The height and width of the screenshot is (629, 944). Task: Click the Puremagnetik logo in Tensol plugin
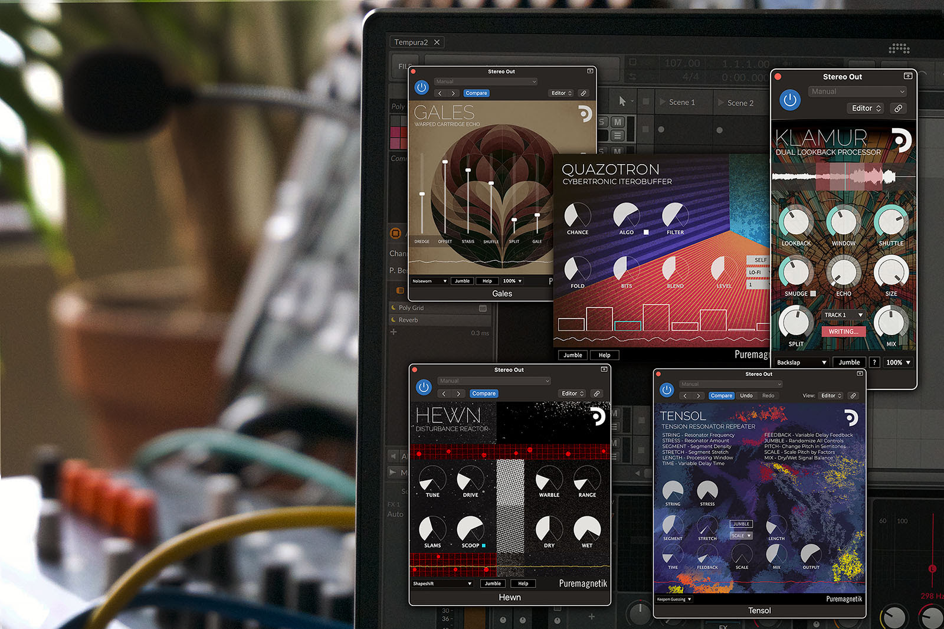pos(851,418)
